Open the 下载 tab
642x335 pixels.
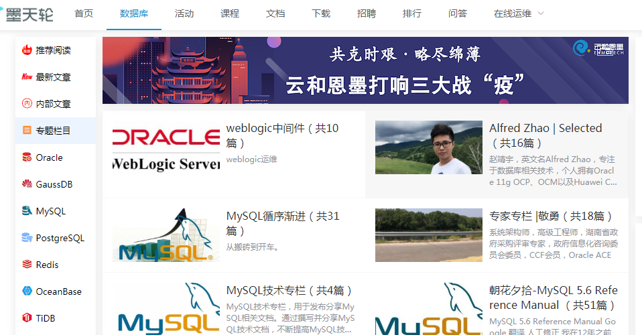320,13
